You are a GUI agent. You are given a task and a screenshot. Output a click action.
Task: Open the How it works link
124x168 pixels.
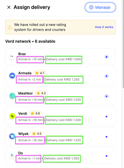(104, 27)
